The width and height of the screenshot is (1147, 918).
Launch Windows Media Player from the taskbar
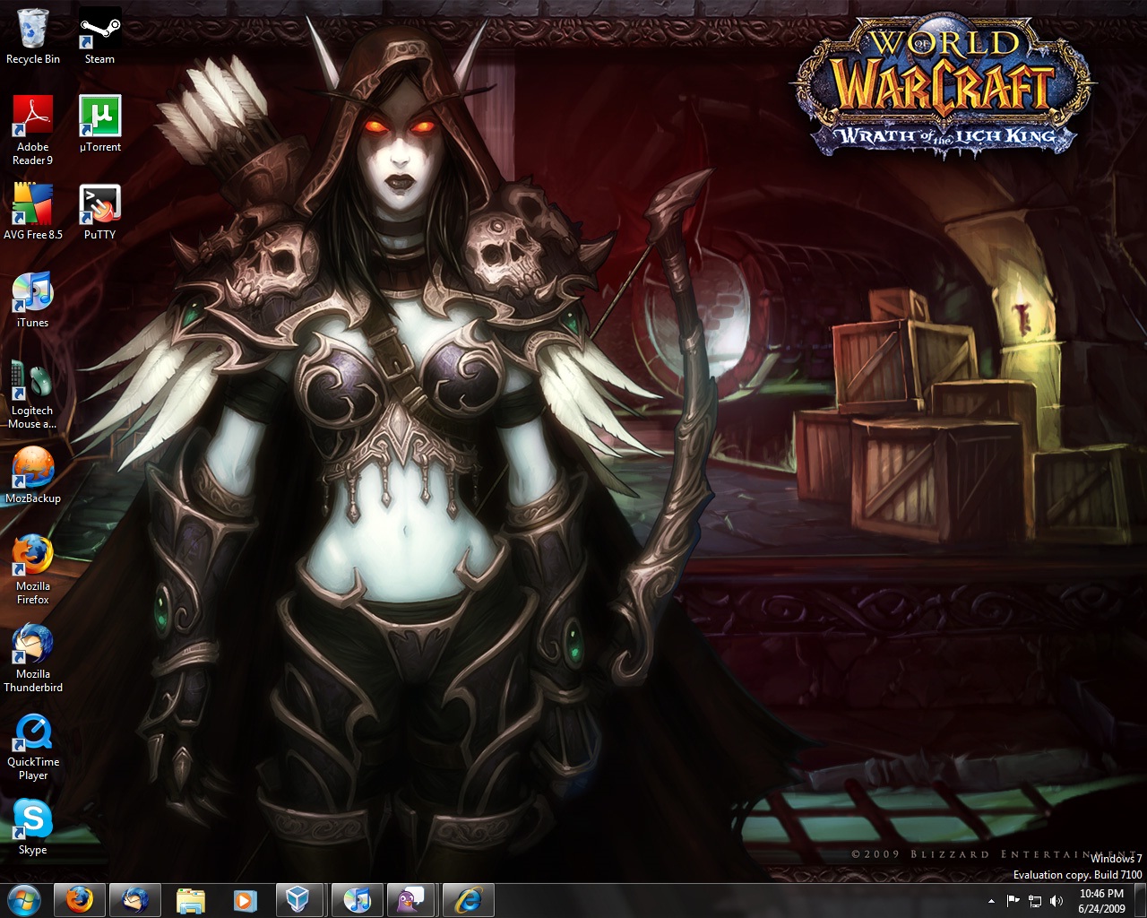(245, 900)
